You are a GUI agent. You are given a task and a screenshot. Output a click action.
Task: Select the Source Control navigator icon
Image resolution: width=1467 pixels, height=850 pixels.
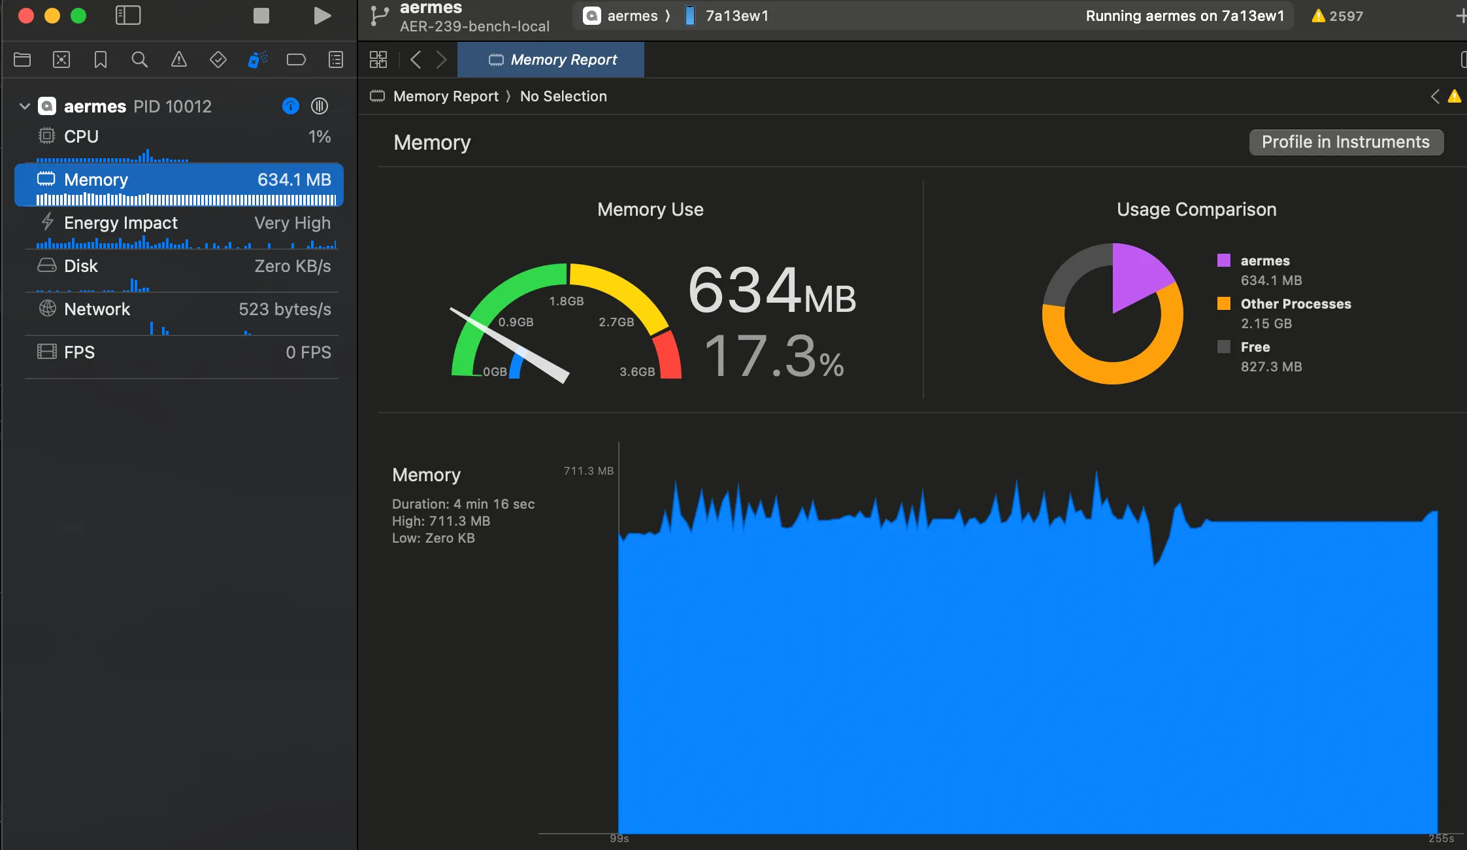tap(61, 60)
